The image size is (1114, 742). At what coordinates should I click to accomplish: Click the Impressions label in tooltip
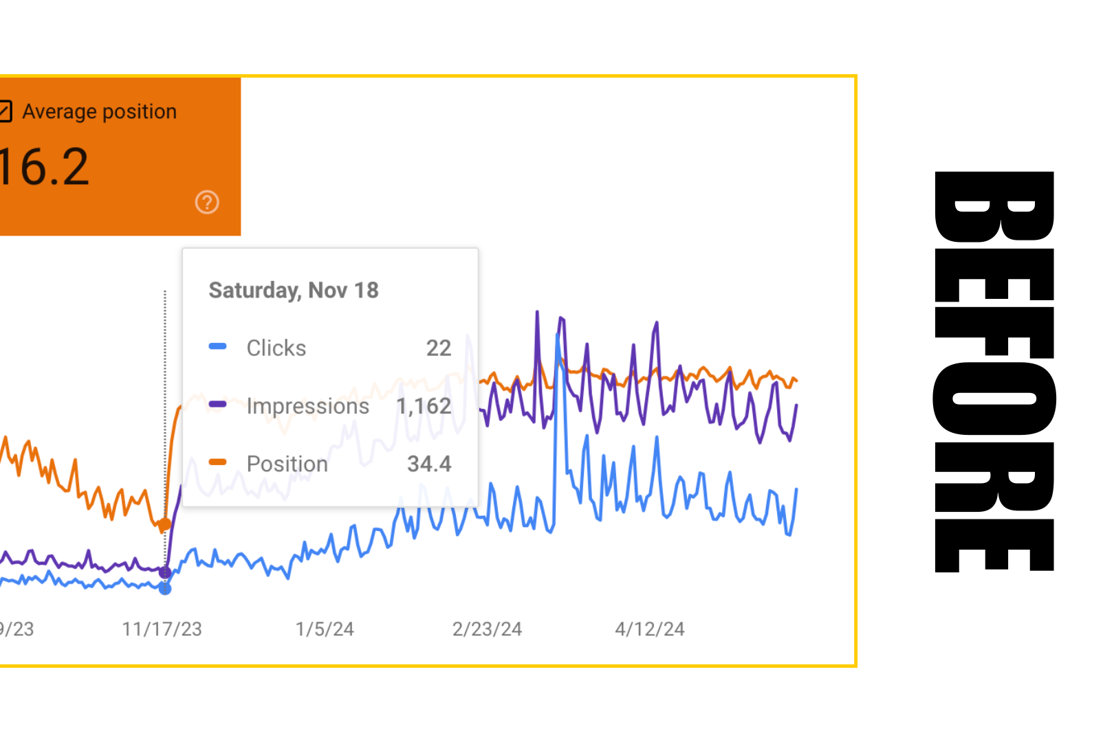point(308,406)
